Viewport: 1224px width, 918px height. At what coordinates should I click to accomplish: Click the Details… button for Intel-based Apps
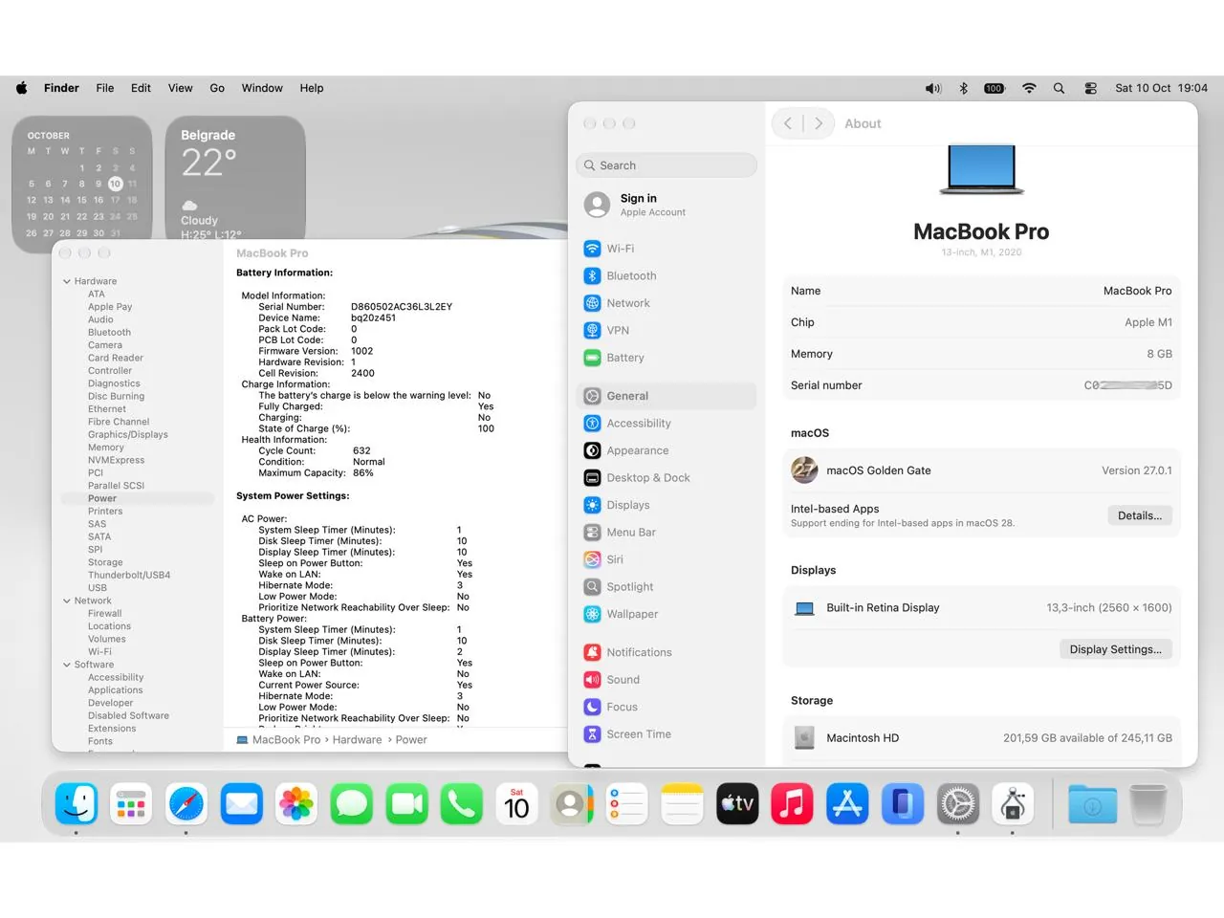point(1140,515)
